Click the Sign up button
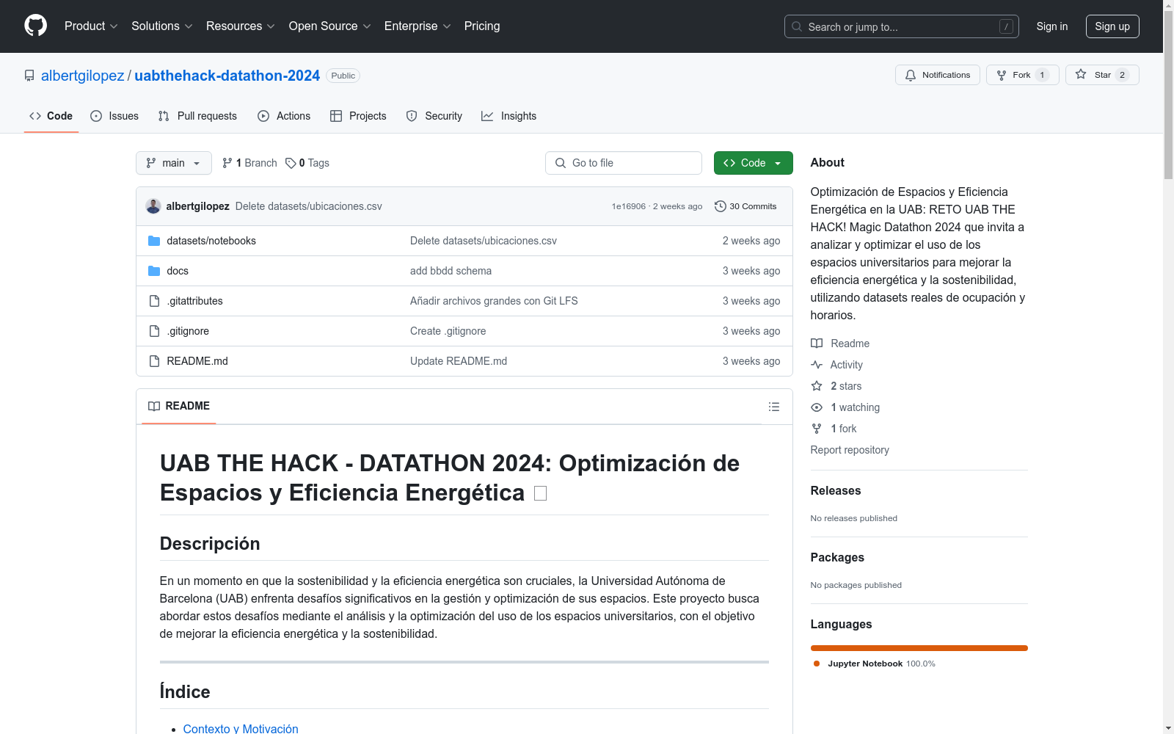Viewport: 1174px width, 734px height. [1112, 26]
